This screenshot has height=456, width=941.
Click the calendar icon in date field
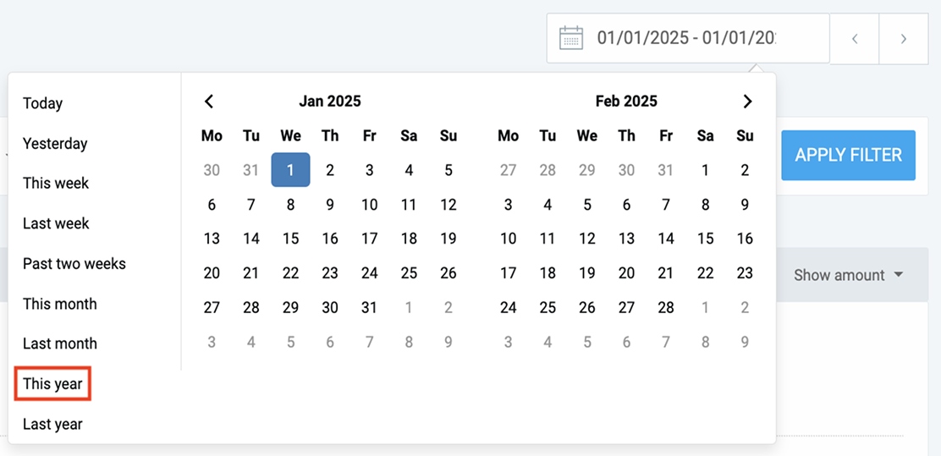(x=572, y=38)
